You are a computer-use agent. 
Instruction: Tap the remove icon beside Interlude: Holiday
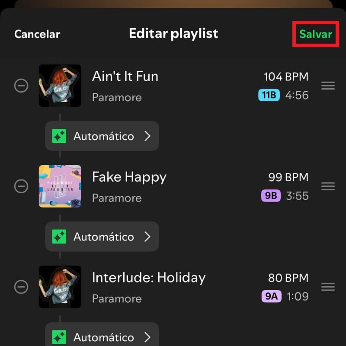point(21,287)
